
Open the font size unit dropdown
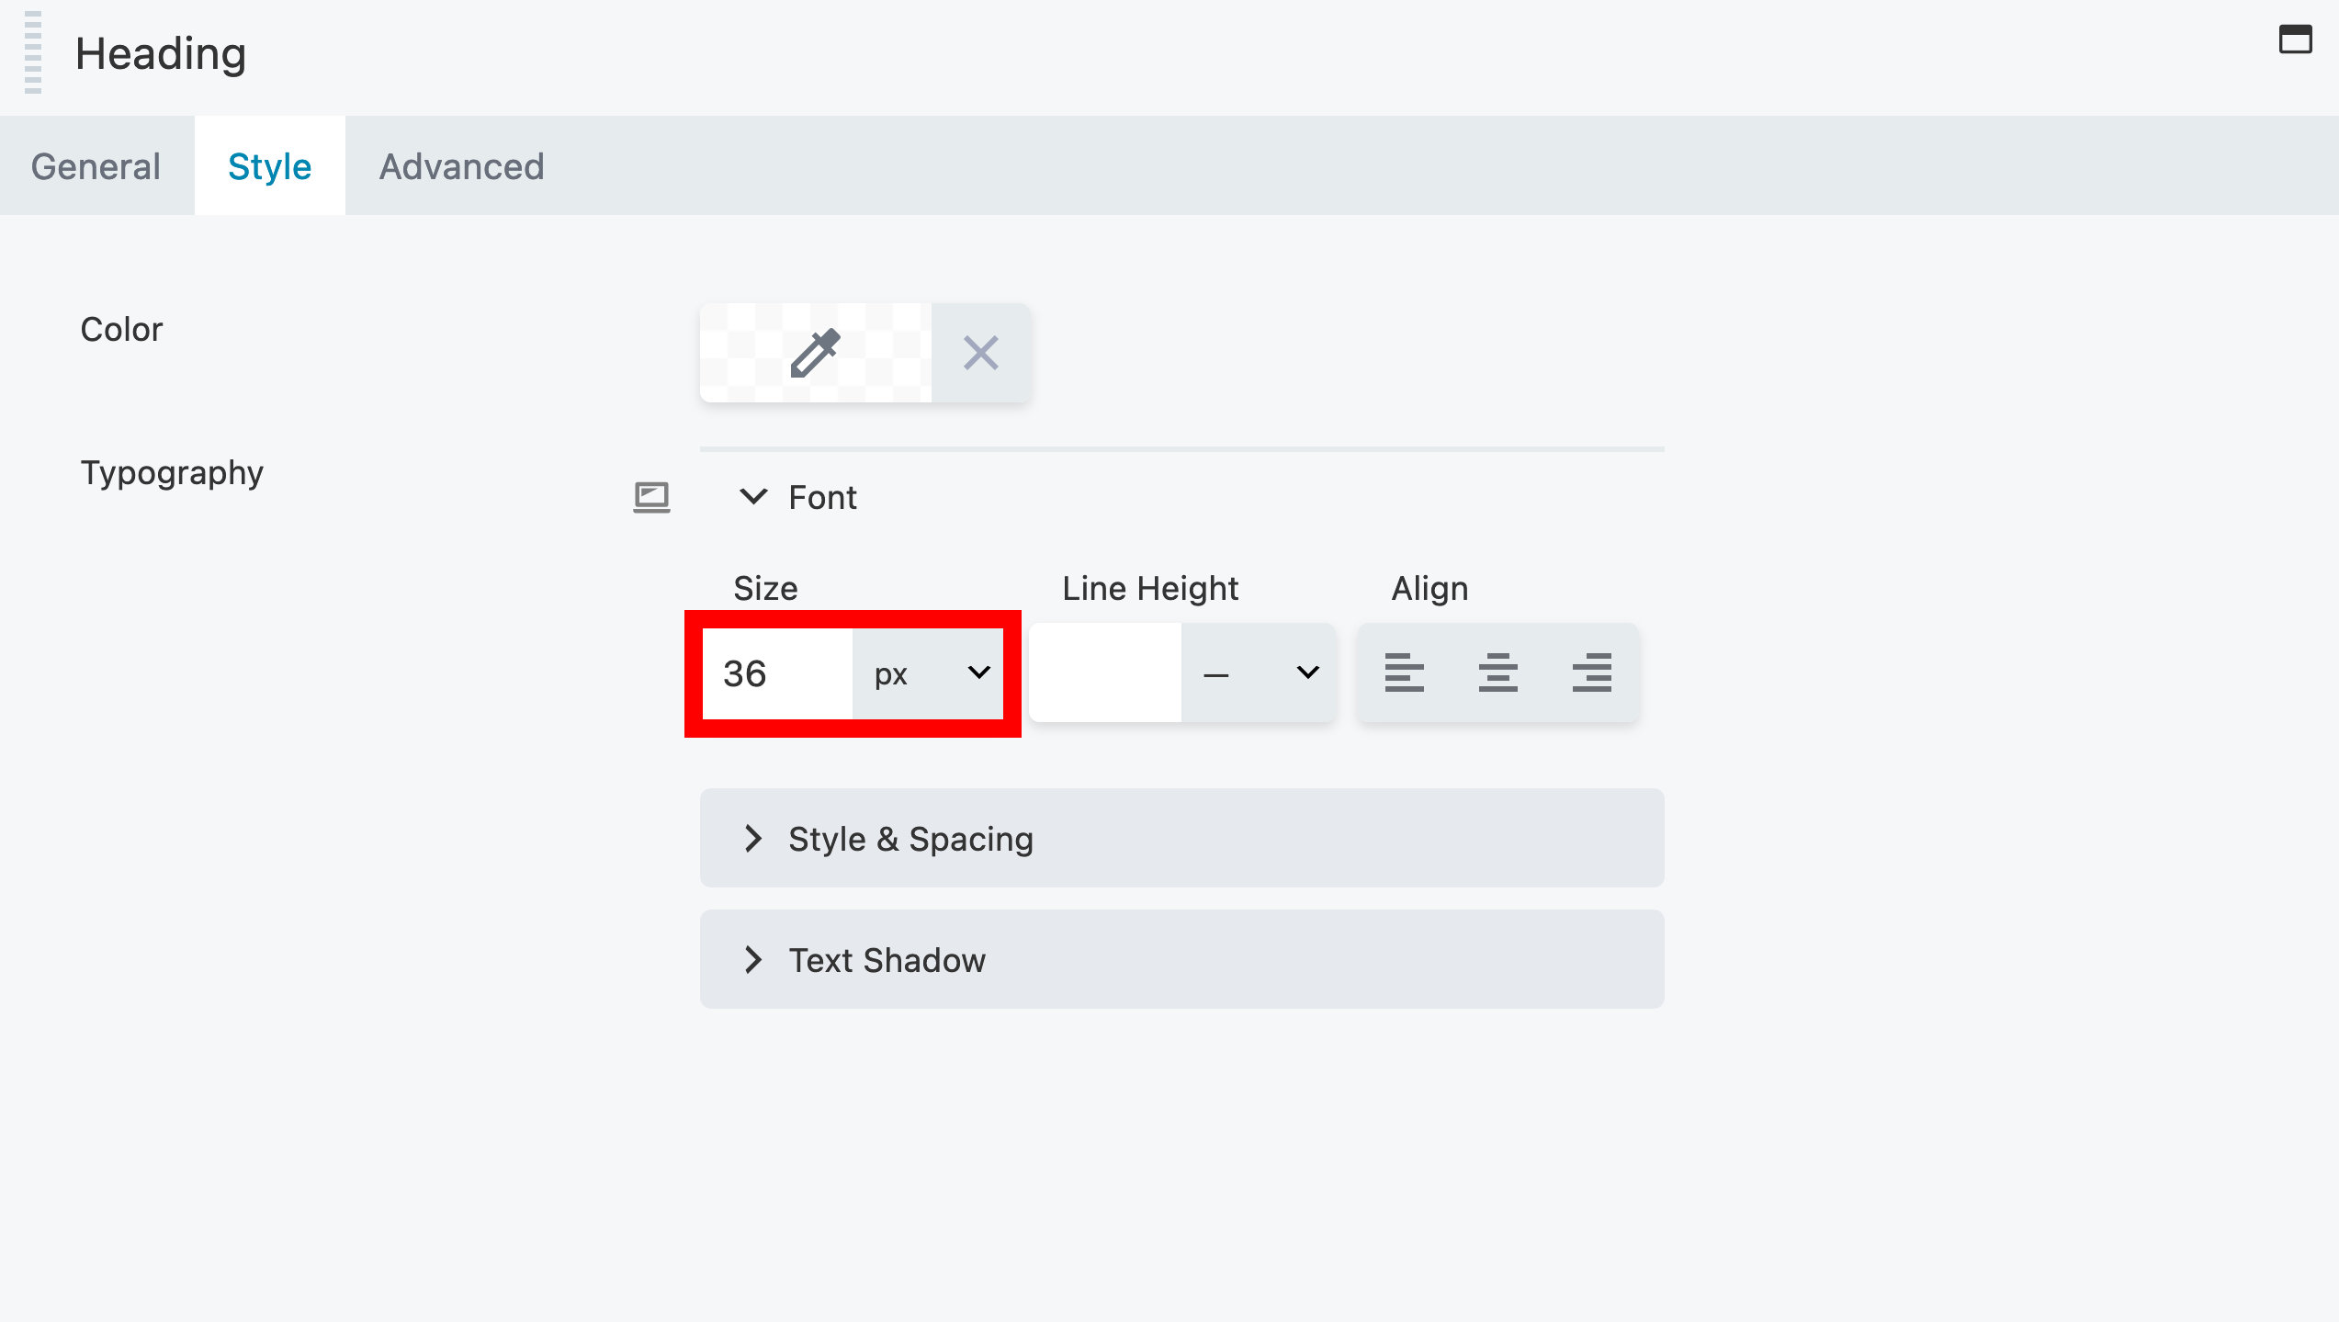(x=932, y=672)
